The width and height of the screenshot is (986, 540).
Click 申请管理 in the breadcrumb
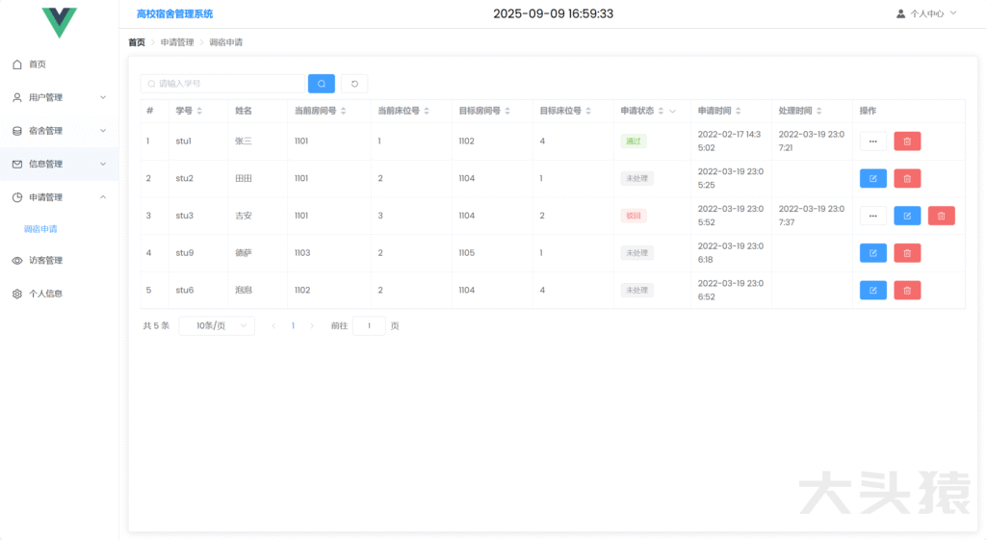[177, 42]
